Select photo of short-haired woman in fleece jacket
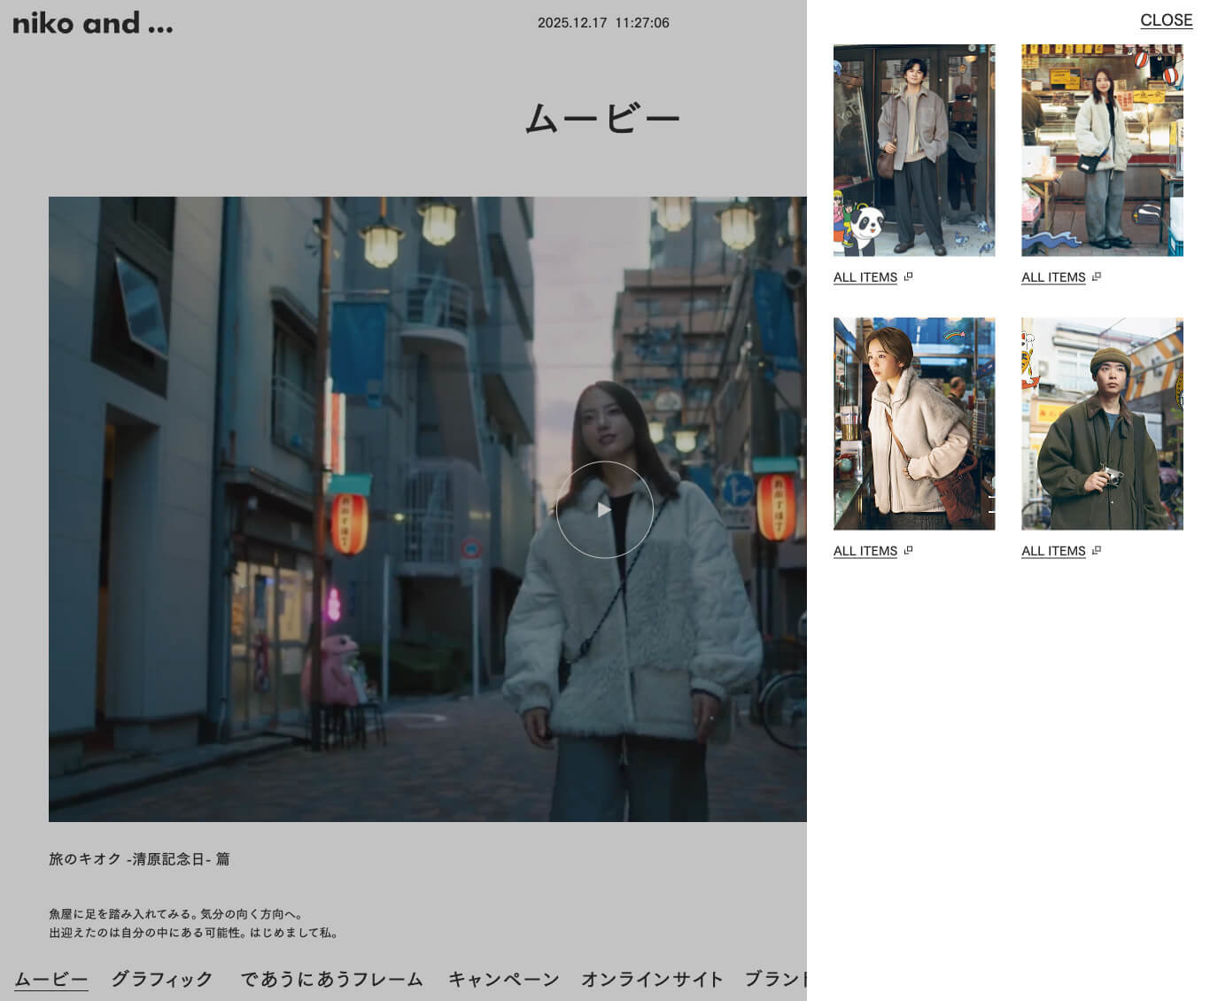Screen dimensions: 1210x1001 pyautogui.click(x=913, y=423)
